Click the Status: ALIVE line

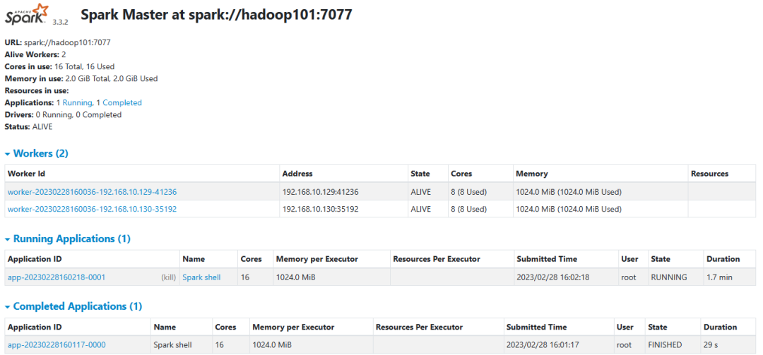click(x=29, y=126)
